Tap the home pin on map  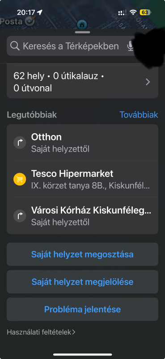(x=82, y=24)
